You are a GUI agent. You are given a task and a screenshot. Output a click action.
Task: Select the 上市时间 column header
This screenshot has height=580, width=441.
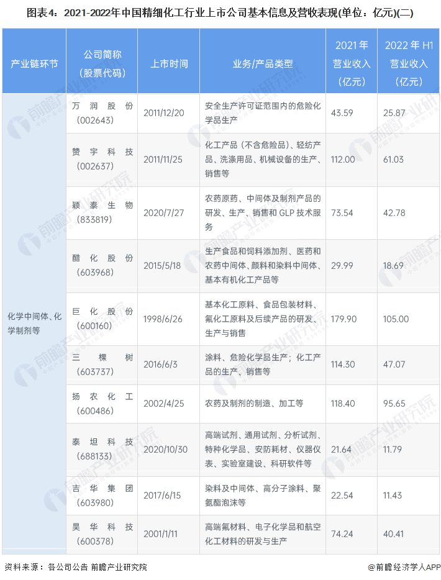[169, 64]
